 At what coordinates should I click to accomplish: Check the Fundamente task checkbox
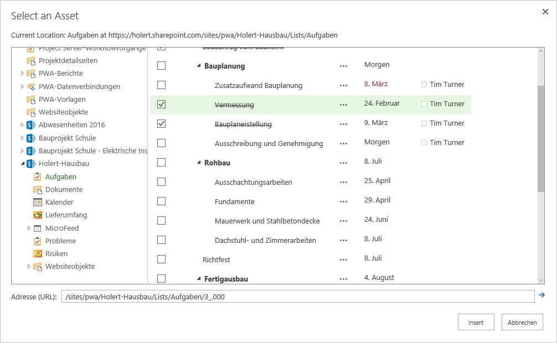[161, 201]
